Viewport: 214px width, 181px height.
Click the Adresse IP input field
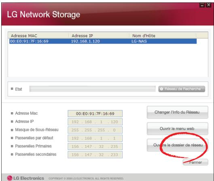tap(95, 122)
